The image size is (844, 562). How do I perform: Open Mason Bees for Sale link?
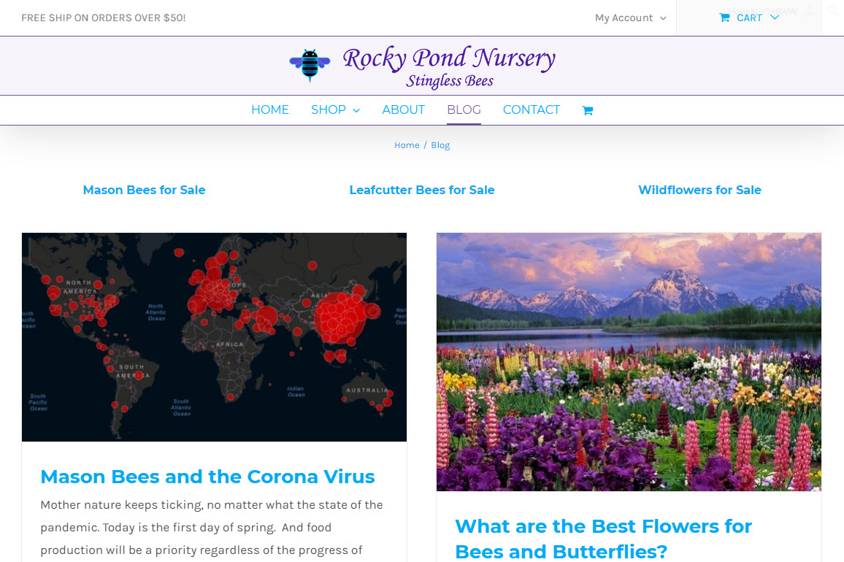(x=144, y=190)
